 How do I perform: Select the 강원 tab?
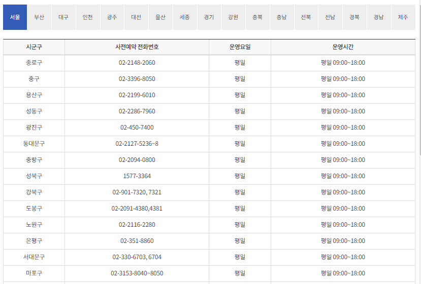(233, 17)
